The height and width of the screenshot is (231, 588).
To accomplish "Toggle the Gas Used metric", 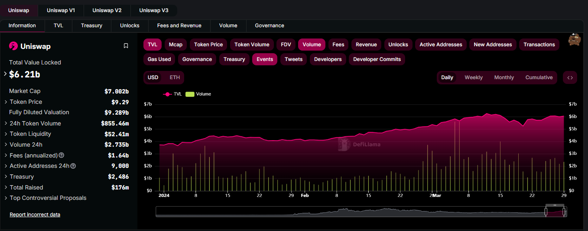I will click(159, 59).
